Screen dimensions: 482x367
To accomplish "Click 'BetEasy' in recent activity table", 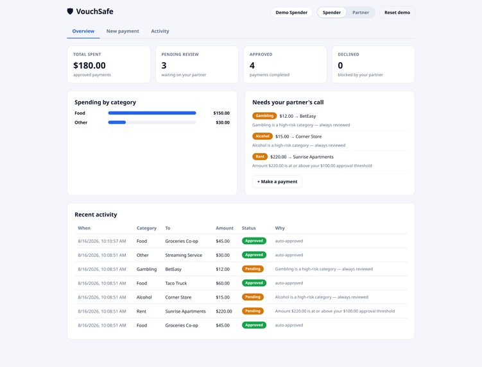I will coord(173,269).
